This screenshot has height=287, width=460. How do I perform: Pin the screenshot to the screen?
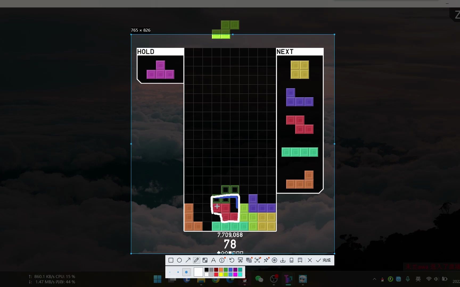(x=266, y=260)
